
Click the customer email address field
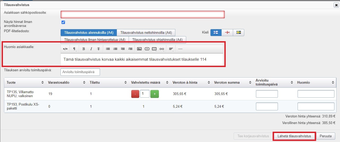coord(142,15)
